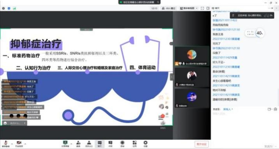Image resolution: width=279 pixels, height=149 pixels.
Task: Click the top sharing status banner
Action: [x=139, y=2]
